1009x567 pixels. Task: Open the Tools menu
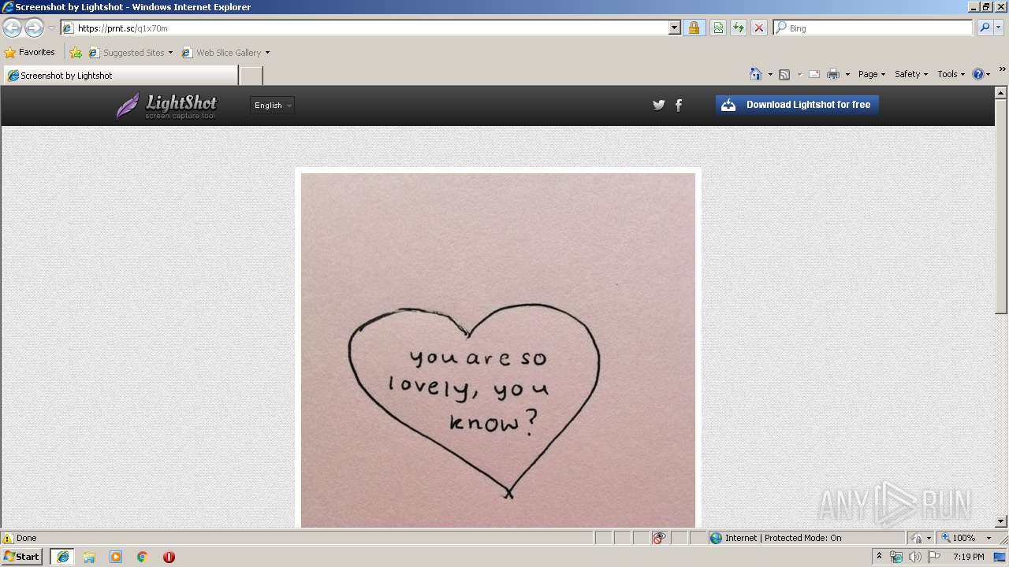tap(951, 74)
